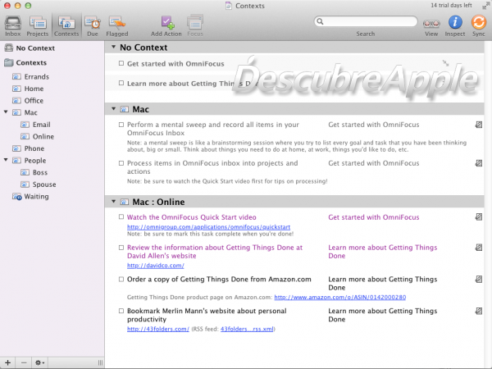This screenshot has width=492, height=369.
Task: Open the amazon.com ASIN link
Action: coord(340,297)
